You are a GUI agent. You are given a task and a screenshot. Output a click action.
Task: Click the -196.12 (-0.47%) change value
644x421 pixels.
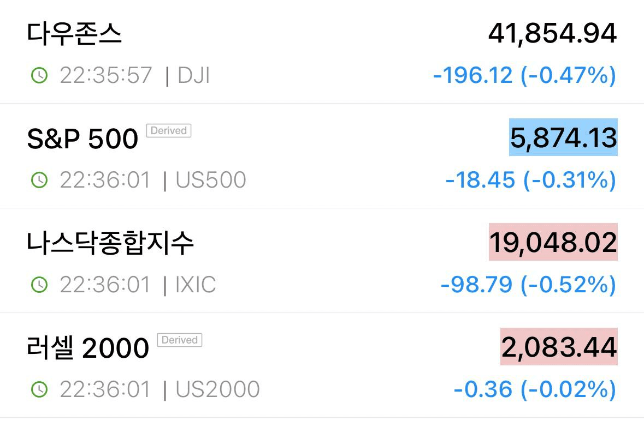pyautogui.click(x=524, y=75)
